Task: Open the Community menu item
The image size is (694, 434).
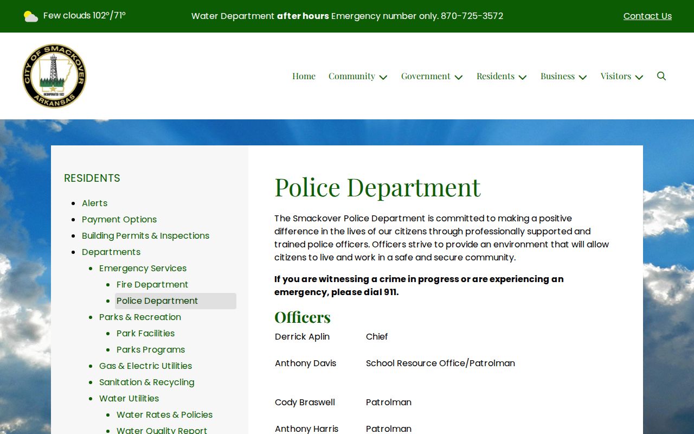Action: coord(352,76)
